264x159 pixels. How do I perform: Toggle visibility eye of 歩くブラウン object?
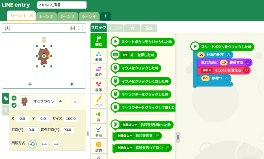click(14, 98)
